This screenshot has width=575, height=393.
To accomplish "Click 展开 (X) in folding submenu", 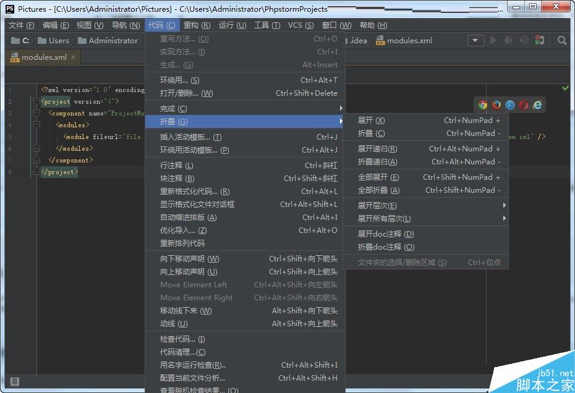I will 426,120.
